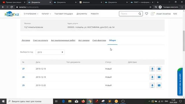Launch Edge from the taskbar
The width and height of the screenshot is (185, 104).
click(63, 101)
